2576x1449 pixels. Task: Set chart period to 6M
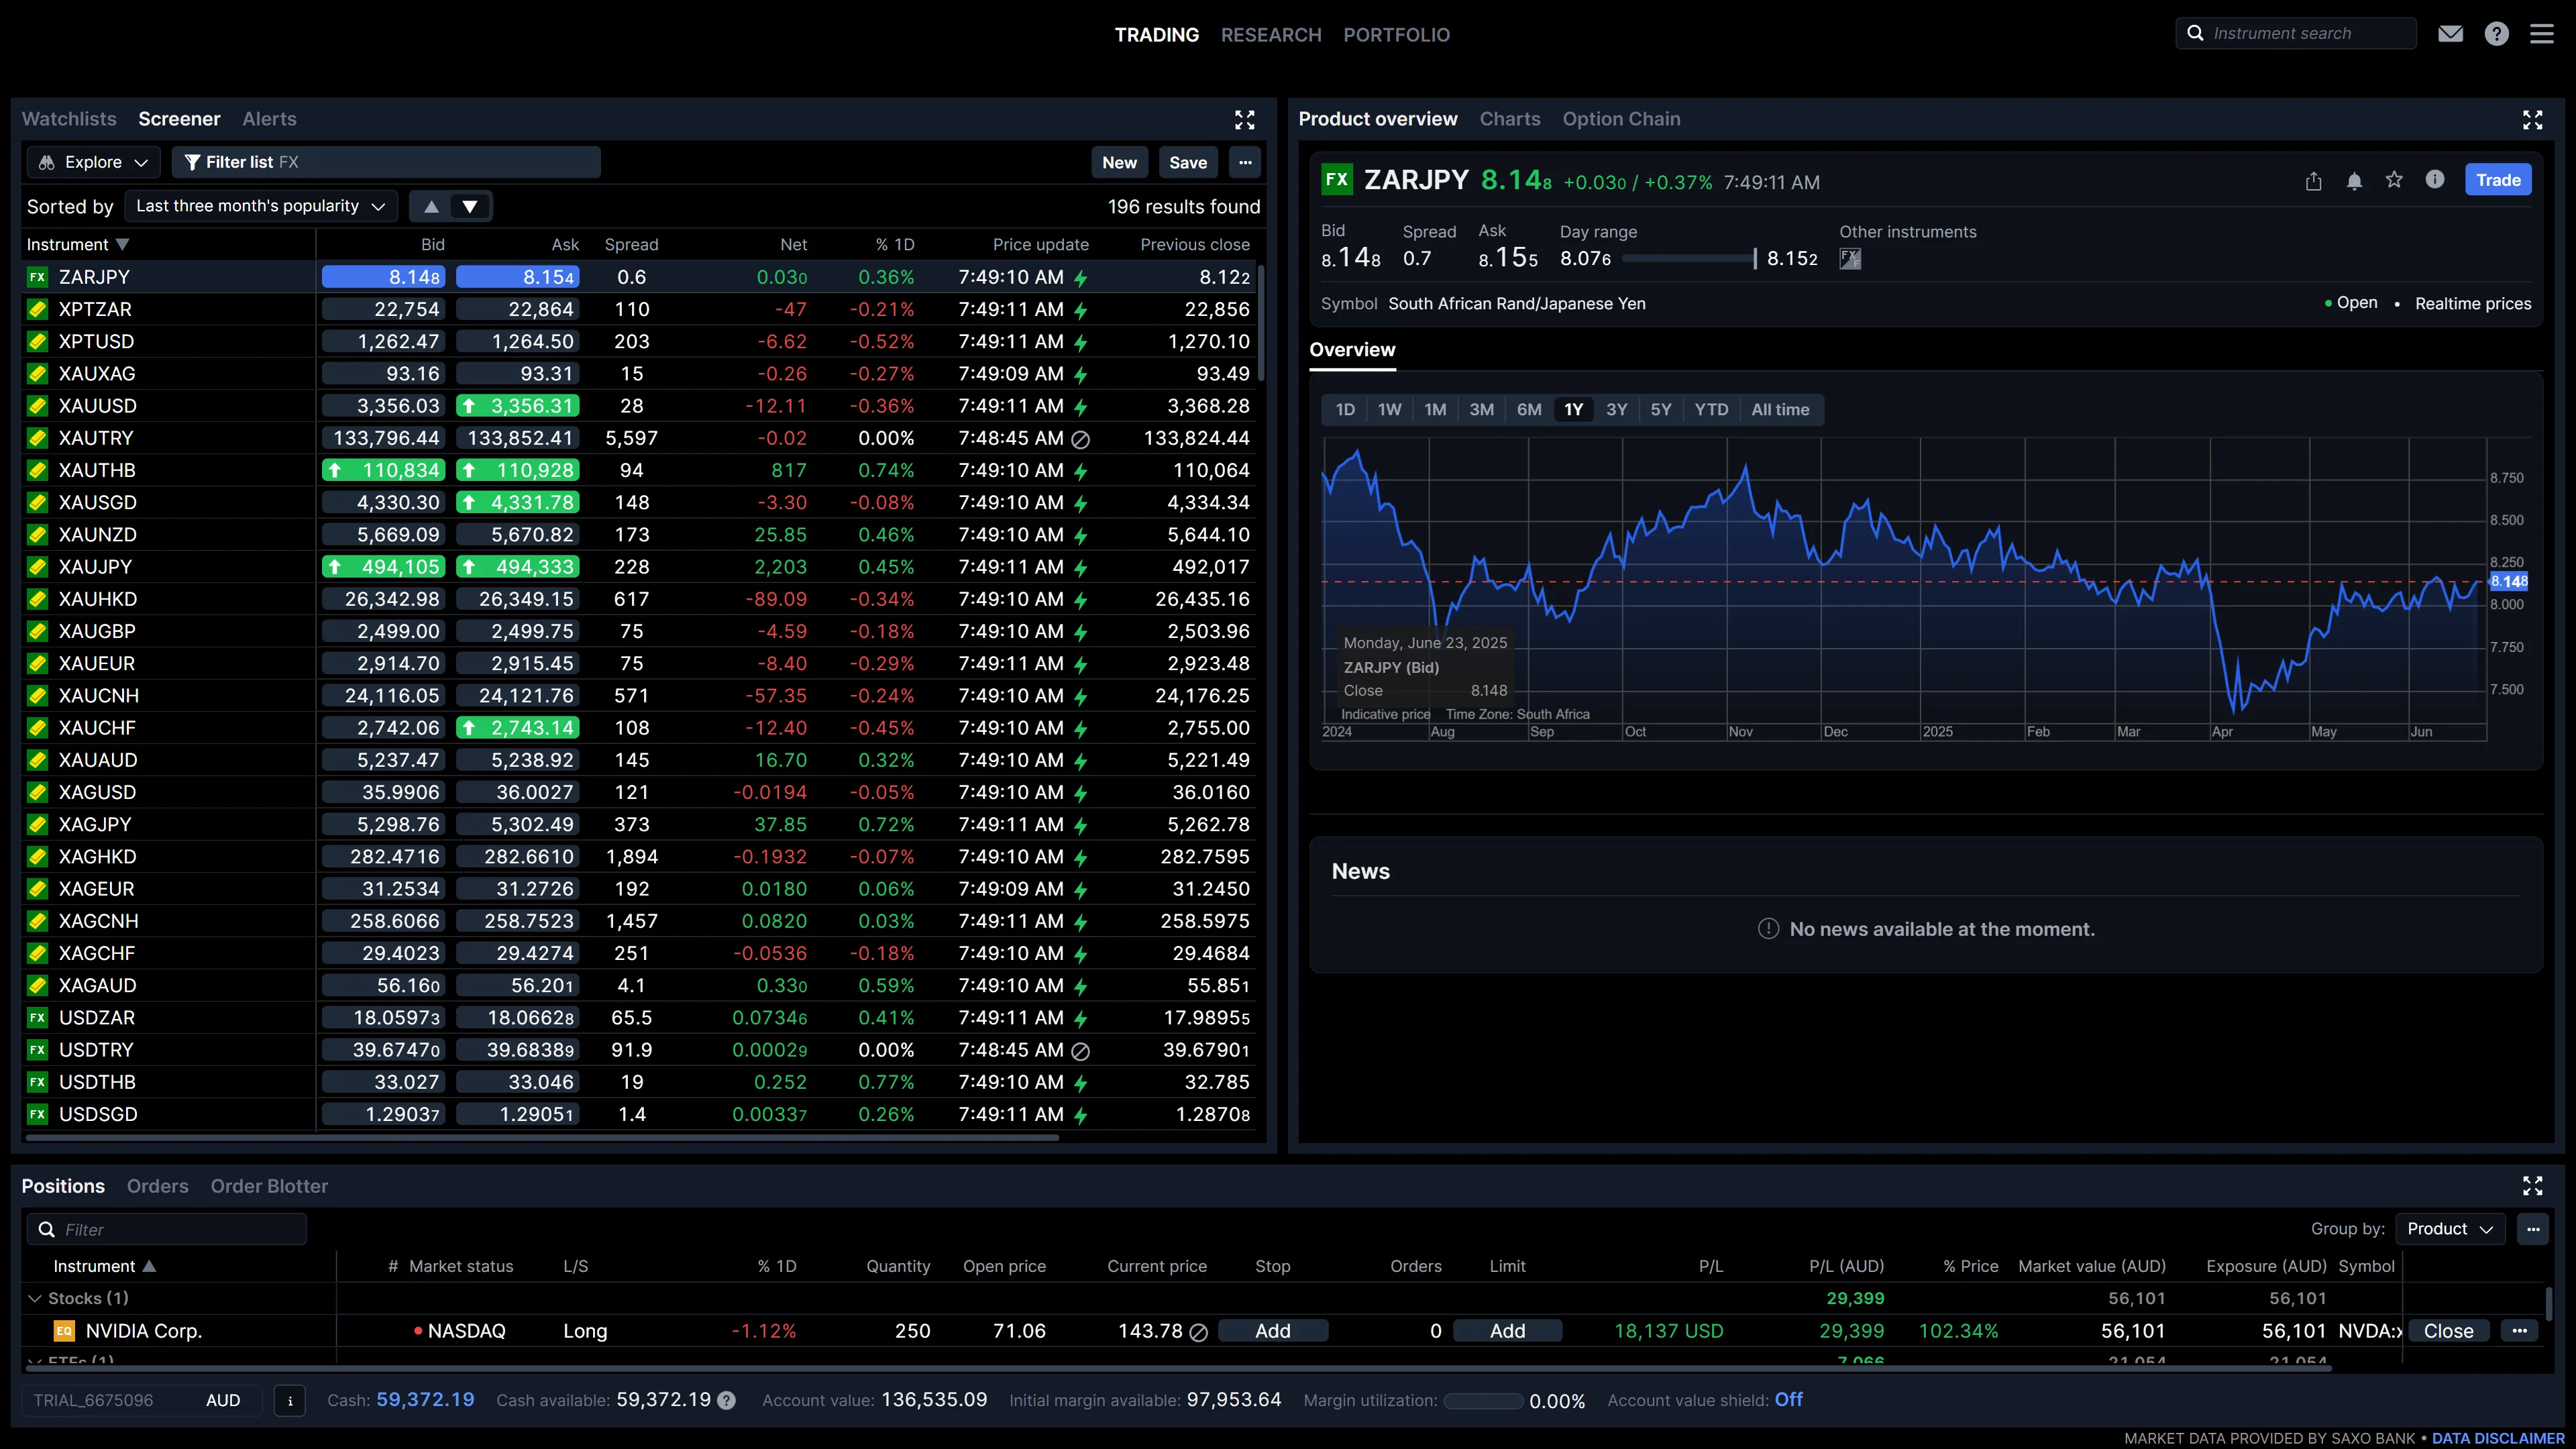click(1529, 410)
